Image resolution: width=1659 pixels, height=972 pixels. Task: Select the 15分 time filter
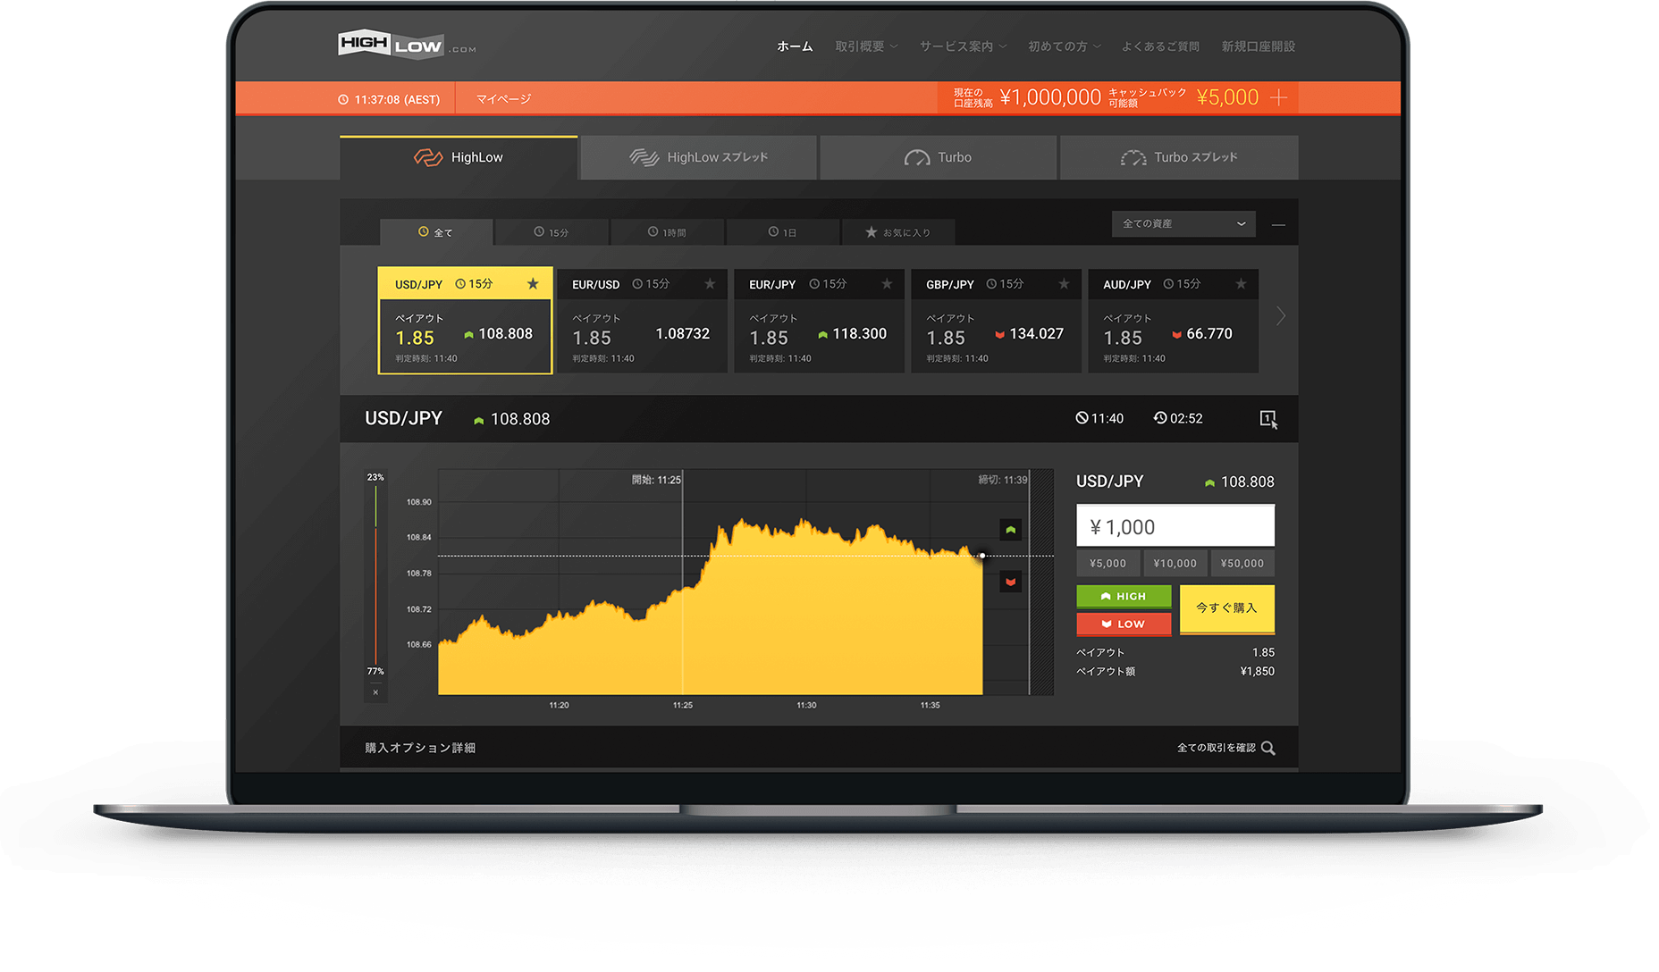coord(552,232)
